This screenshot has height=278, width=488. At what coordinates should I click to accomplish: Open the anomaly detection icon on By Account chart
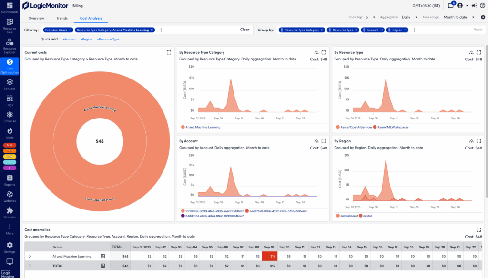pyautogui.click(x=316, y=141)
